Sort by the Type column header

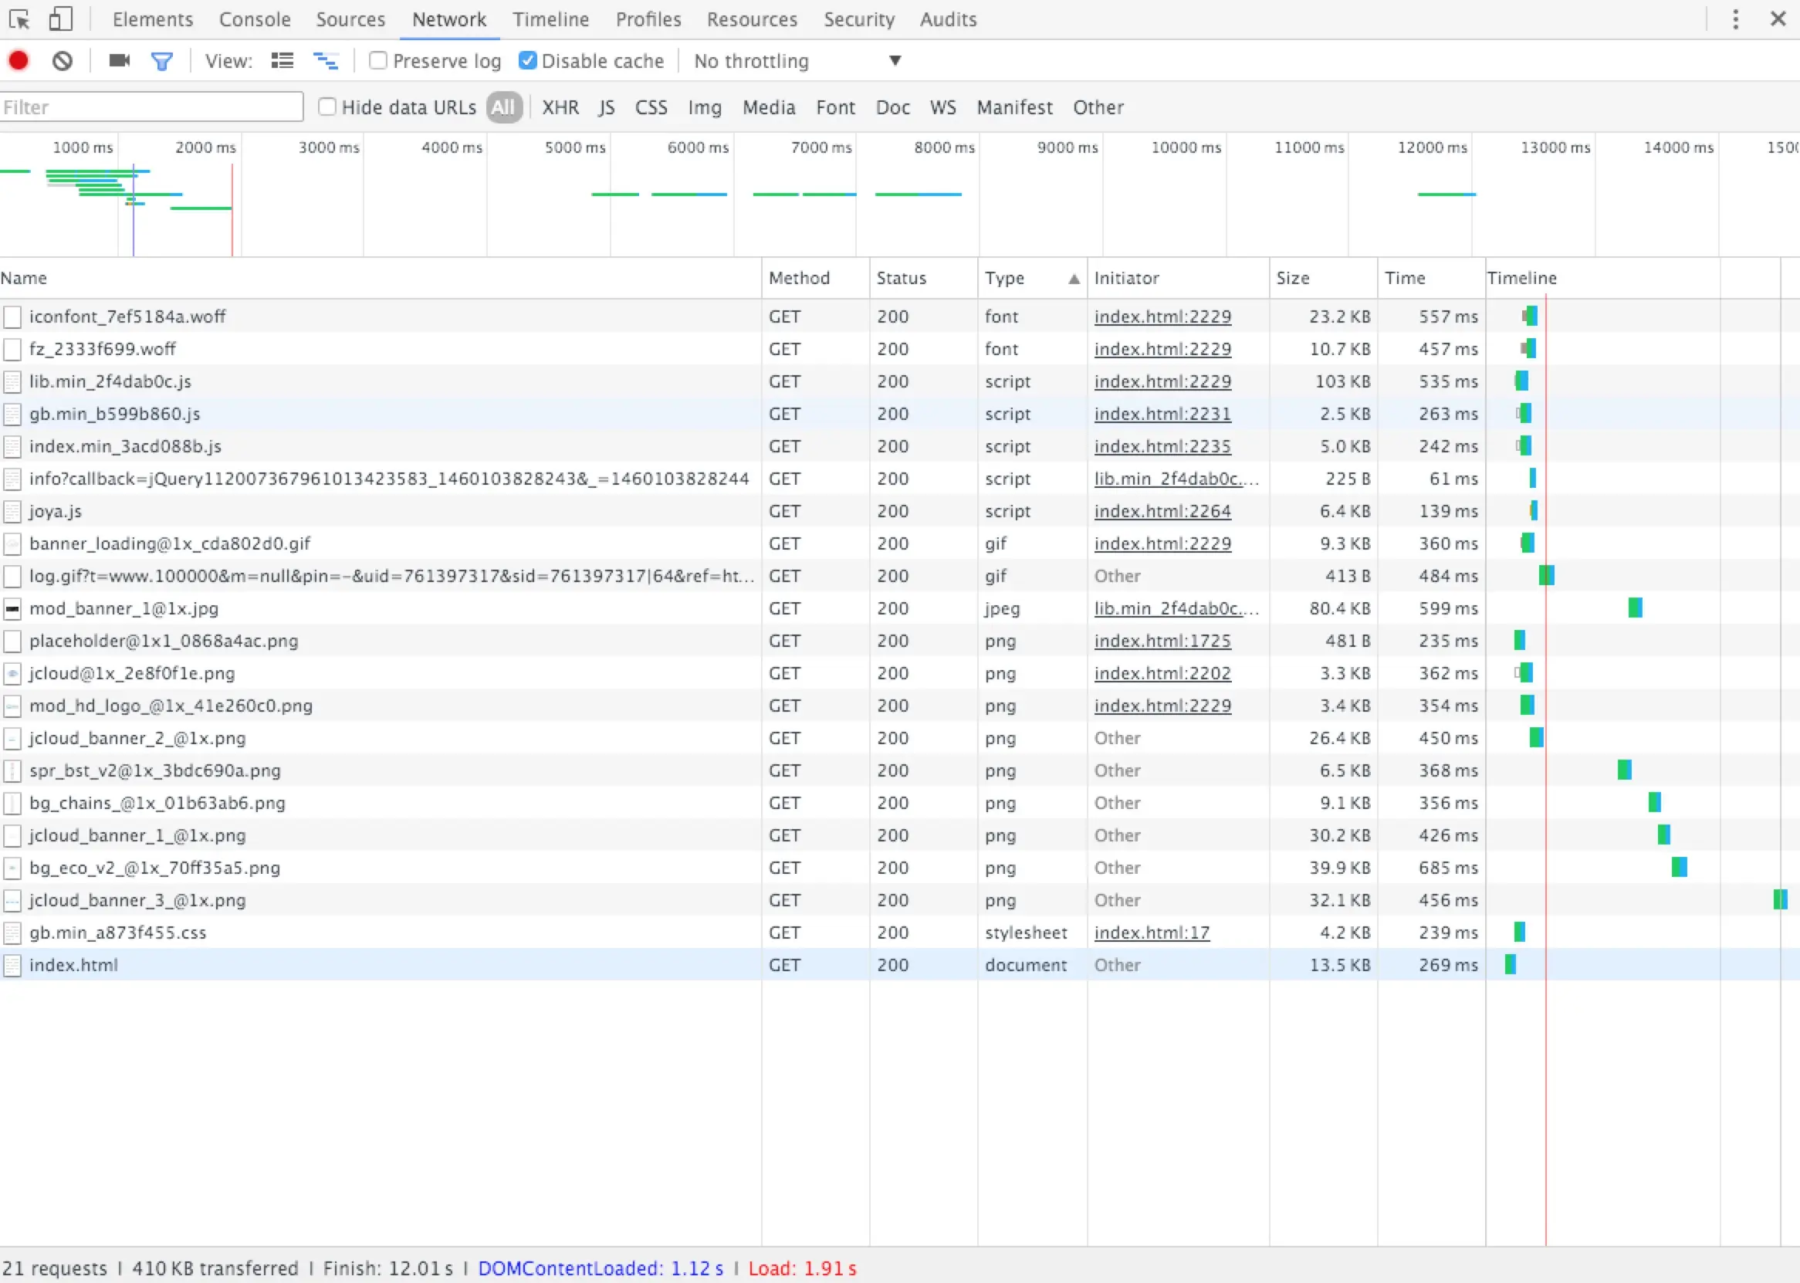1004,278
